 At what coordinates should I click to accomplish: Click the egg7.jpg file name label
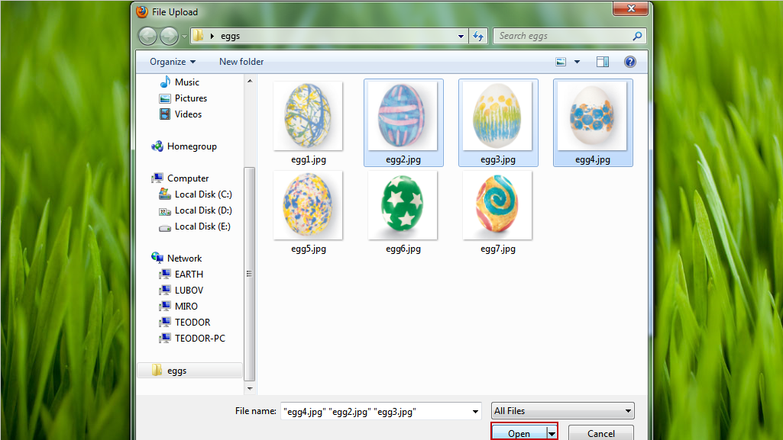pos(498,249)
